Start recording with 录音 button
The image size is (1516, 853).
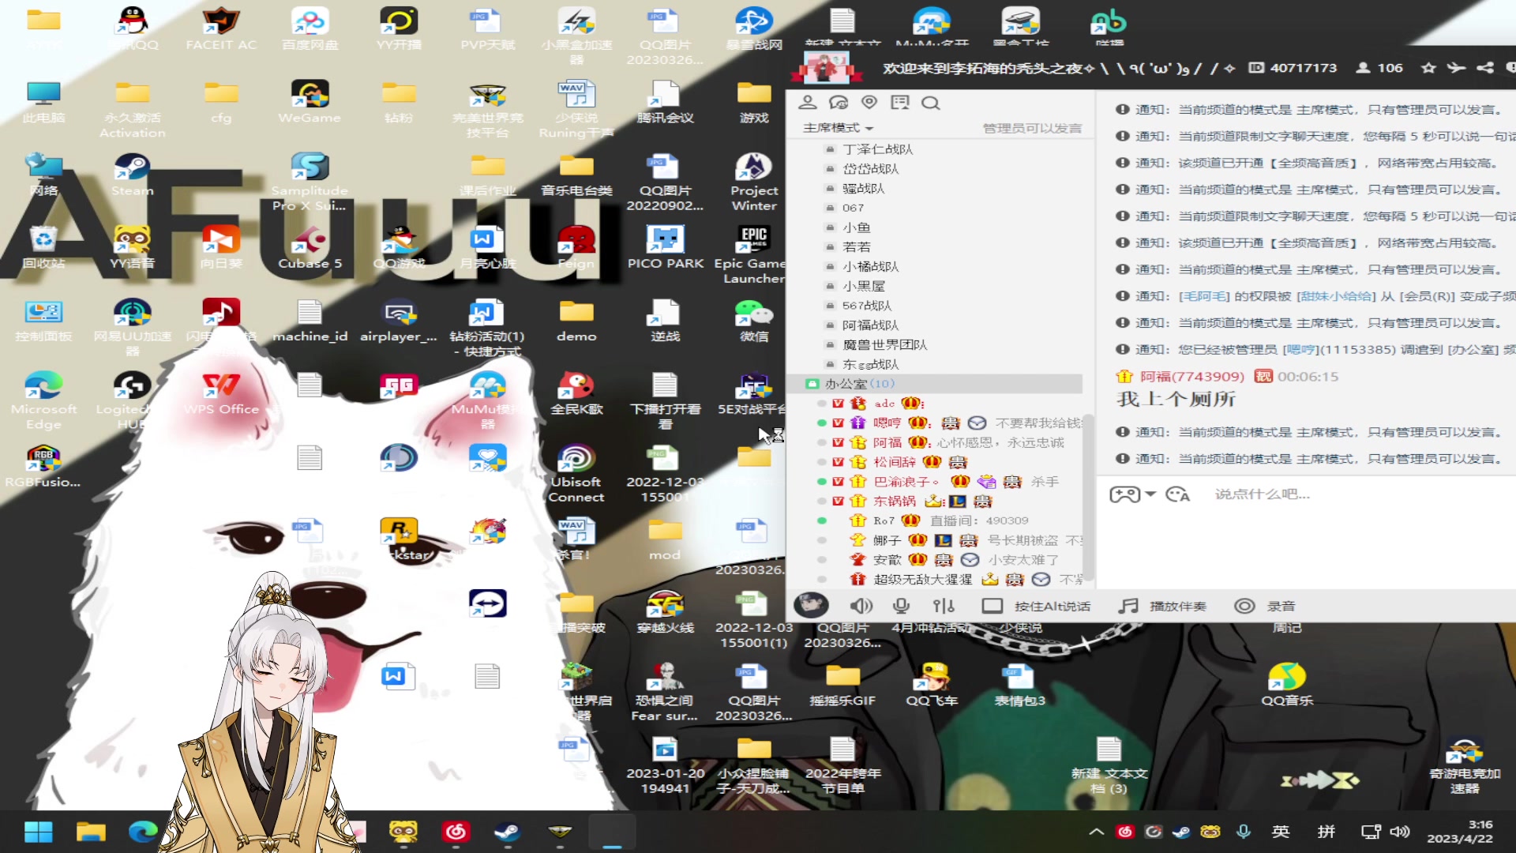coord(1265,606)
